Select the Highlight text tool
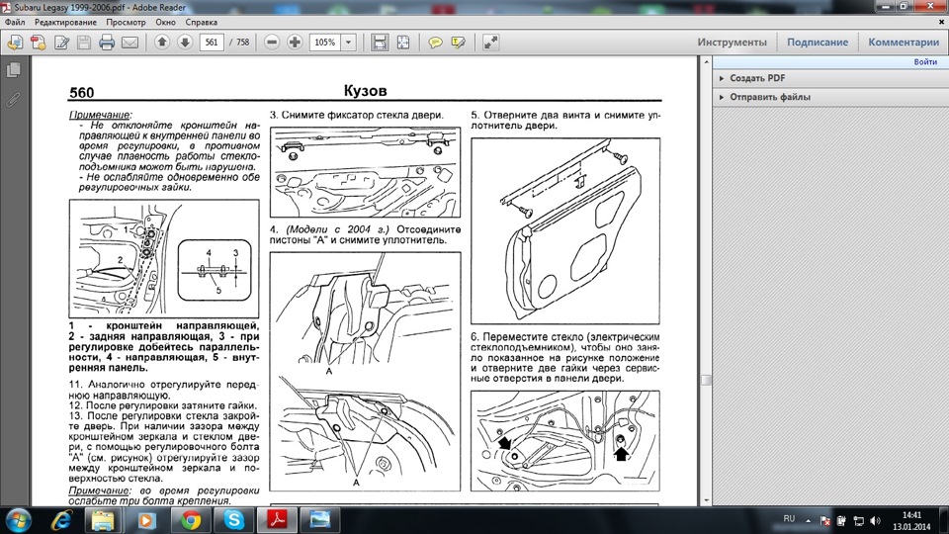This screenshot has height=534, width=949. 458,43
